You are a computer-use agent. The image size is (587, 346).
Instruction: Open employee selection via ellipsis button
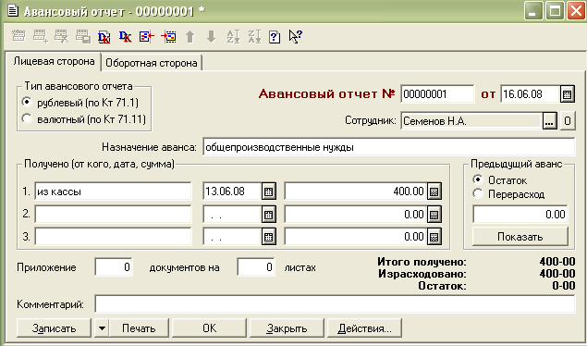[549, 121]
